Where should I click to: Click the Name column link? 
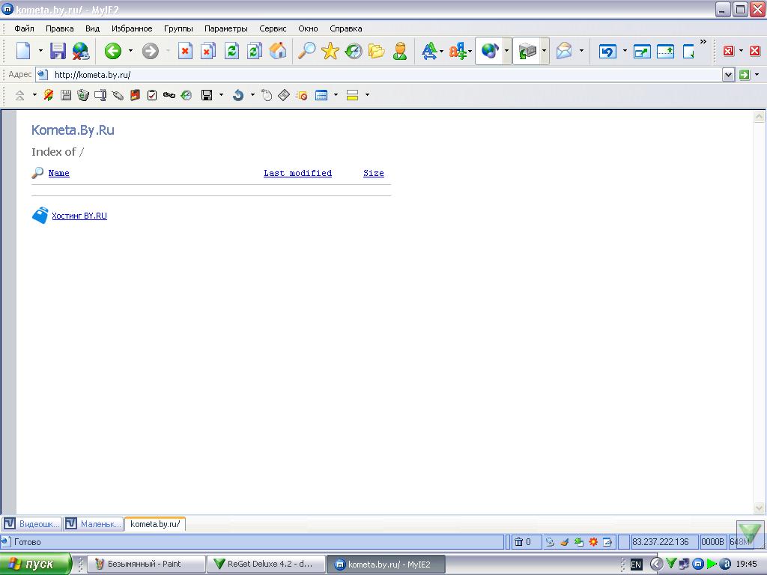click(58, 173)
